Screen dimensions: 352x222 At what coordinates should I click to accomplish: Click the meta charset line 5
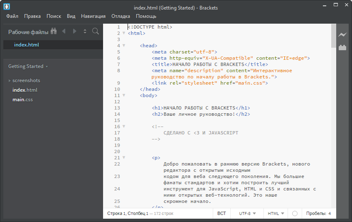click(x=184, y=52)
